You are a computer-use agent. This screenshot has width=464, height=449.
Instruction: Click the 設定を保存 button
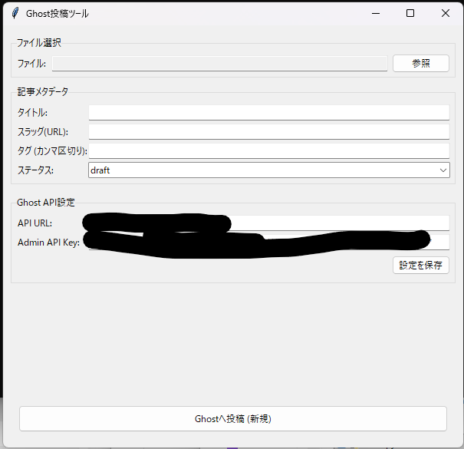click(421, 265)
